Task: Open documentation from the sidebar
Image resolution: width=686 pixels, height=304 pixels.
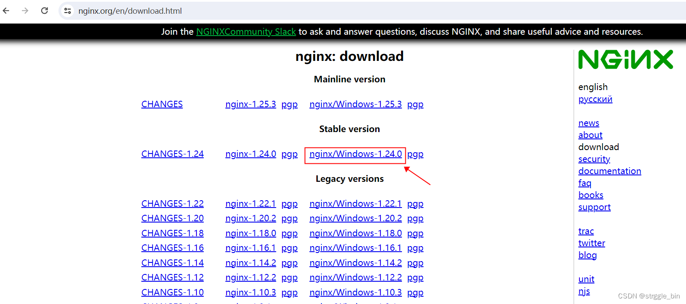Action: pyautogui.click(x=609, y=171)
